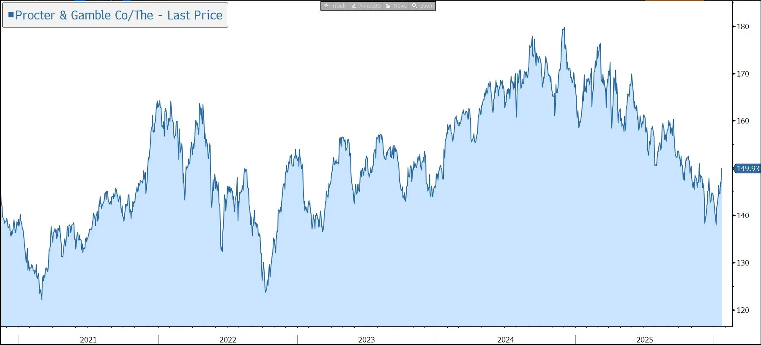The width and height of the screenshot is (761, 345).
Task: Click the 2025 year label on time axis
Action: pos(645,340)
